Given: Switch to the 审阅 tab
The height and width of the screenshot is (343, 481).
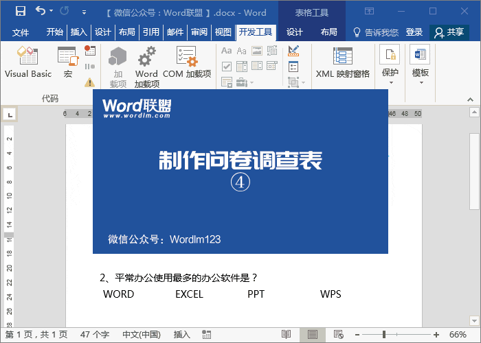Looking at the screenshot, I should (x=199, y=32).
